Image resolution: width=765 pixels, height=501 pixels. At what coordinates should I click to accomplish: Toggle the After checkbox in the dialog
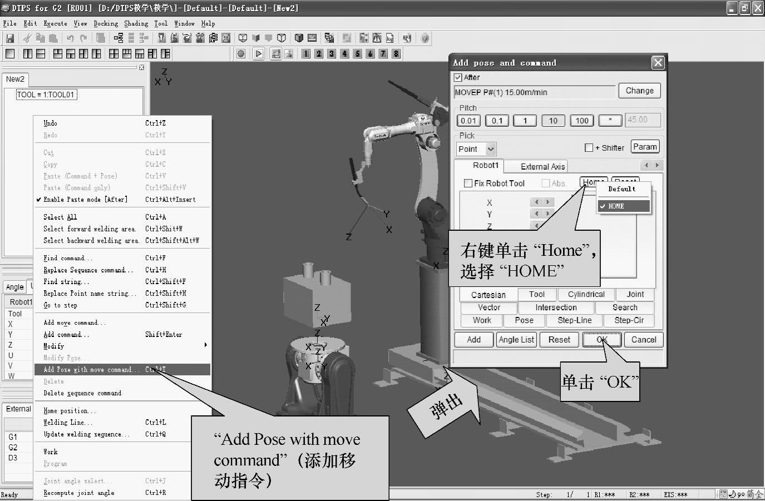458,77
